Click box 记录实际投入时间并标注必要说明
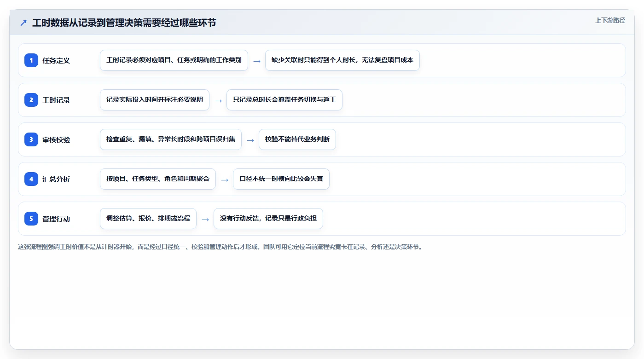Viewport: 644px width, 359px height. 155,100
